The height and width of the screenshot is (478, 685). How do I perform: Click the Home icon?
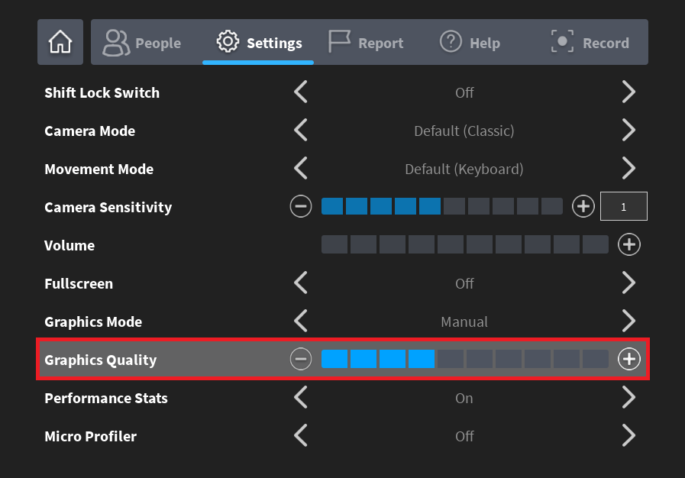(x=60, y=42)
